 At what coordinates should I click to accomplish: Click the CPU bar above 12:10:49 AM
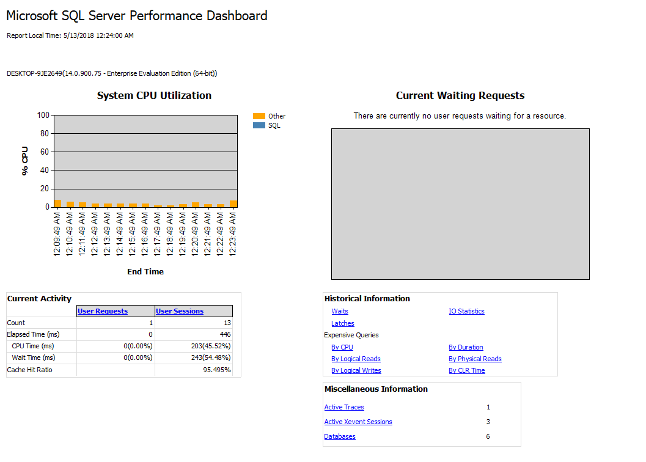point(70,204)
